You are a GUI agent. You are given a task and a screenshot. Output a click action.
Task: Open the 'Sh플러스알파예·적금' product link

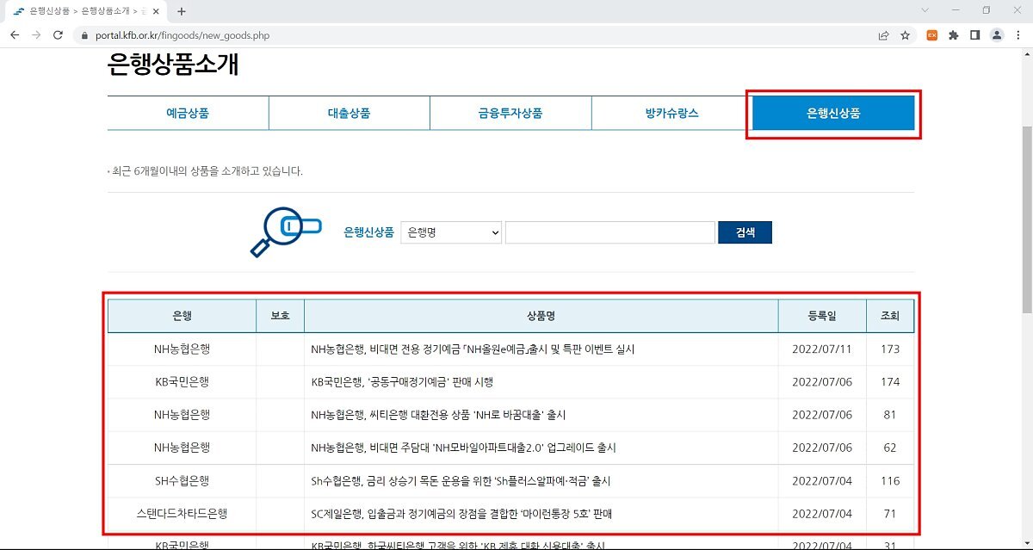tap(461, 481)
